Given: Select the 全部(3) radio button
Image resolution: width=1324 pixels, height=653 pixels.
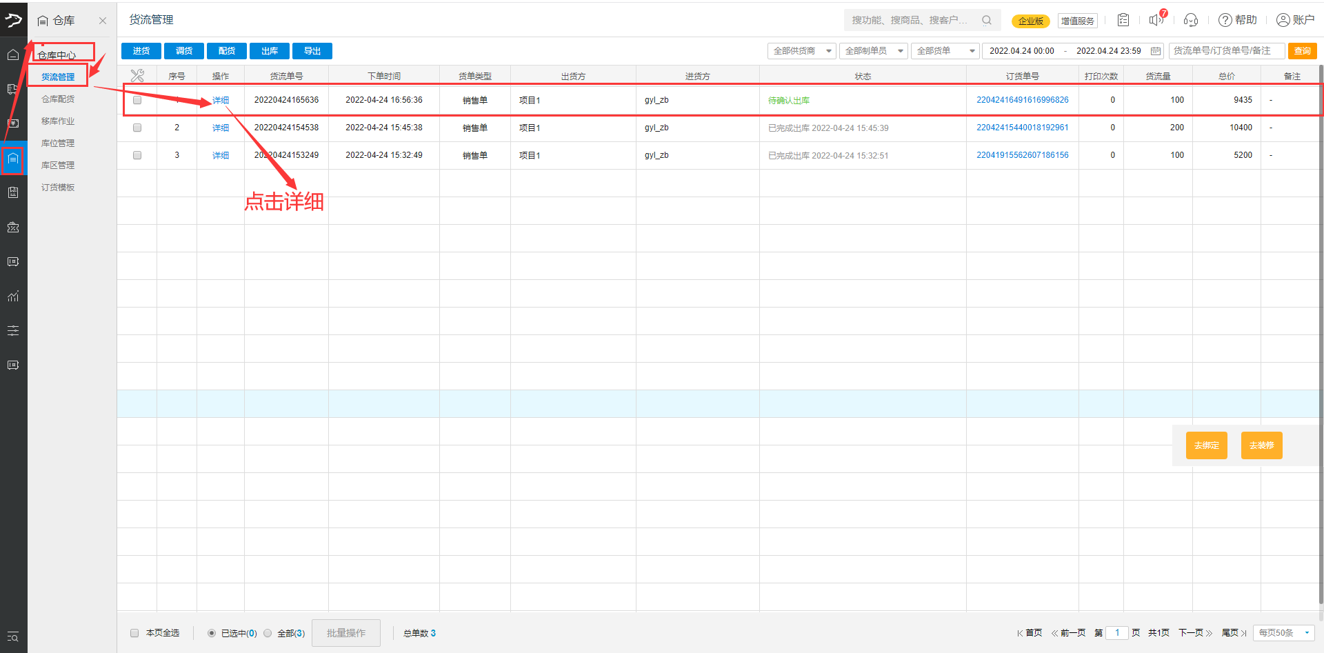Looking at the screenshot, I should tap(268, 633).
